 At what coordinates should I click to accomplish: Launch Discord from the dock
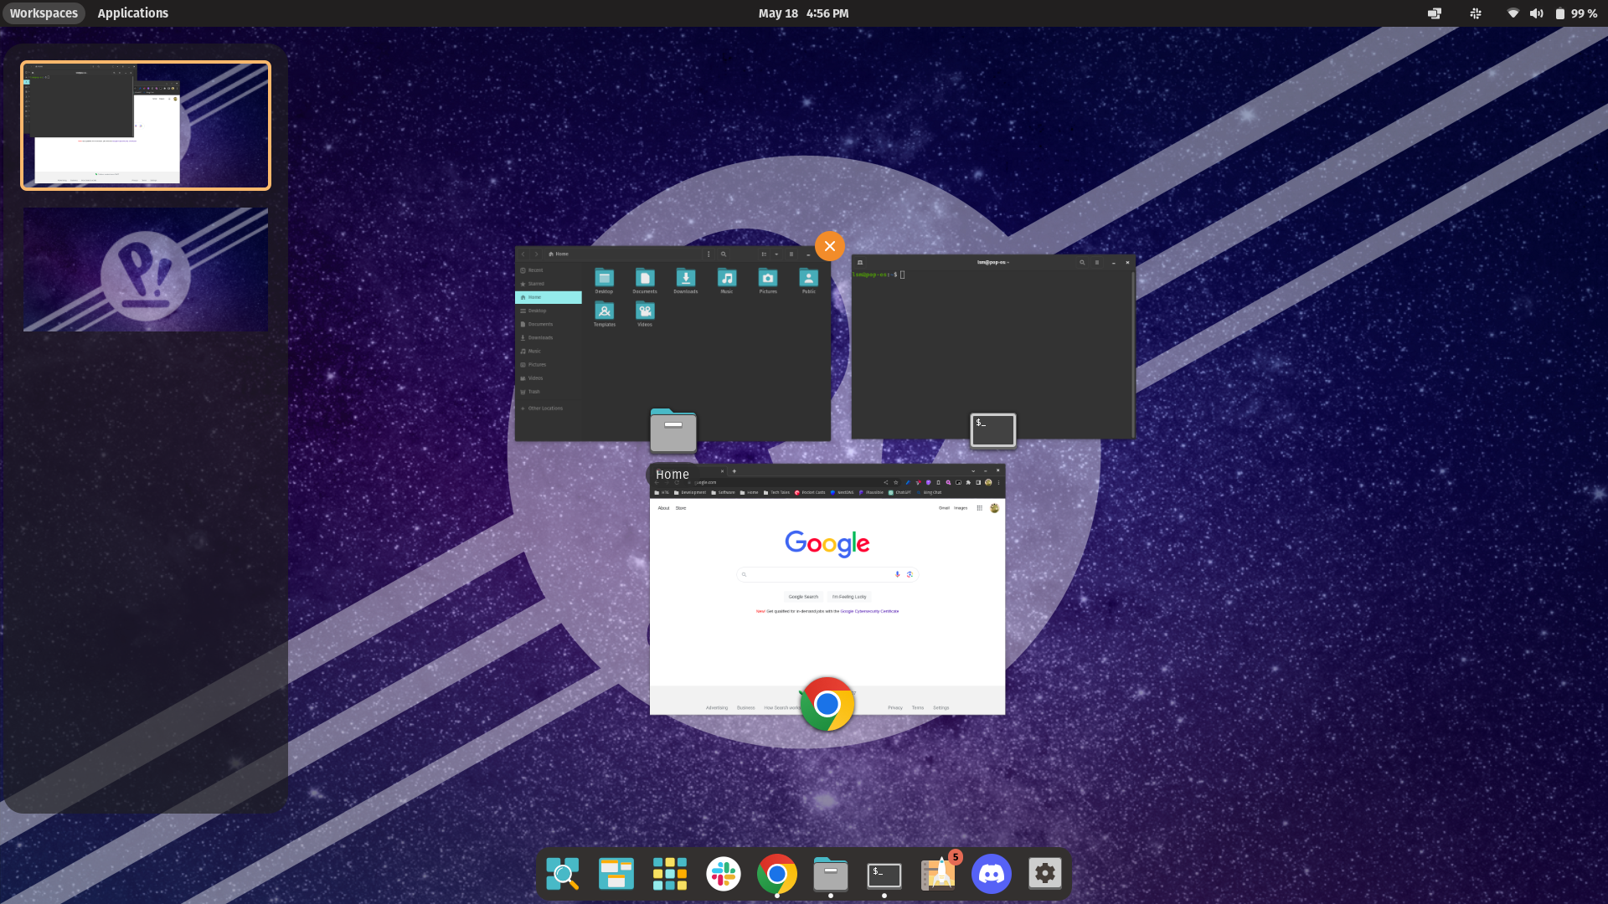point(992,874)
